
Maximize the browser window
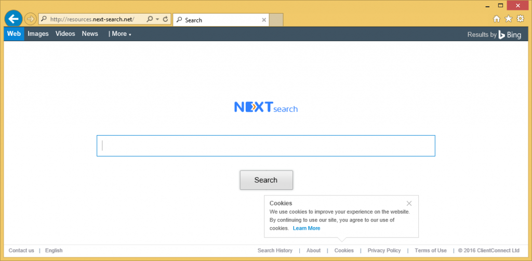pos(500,5)
